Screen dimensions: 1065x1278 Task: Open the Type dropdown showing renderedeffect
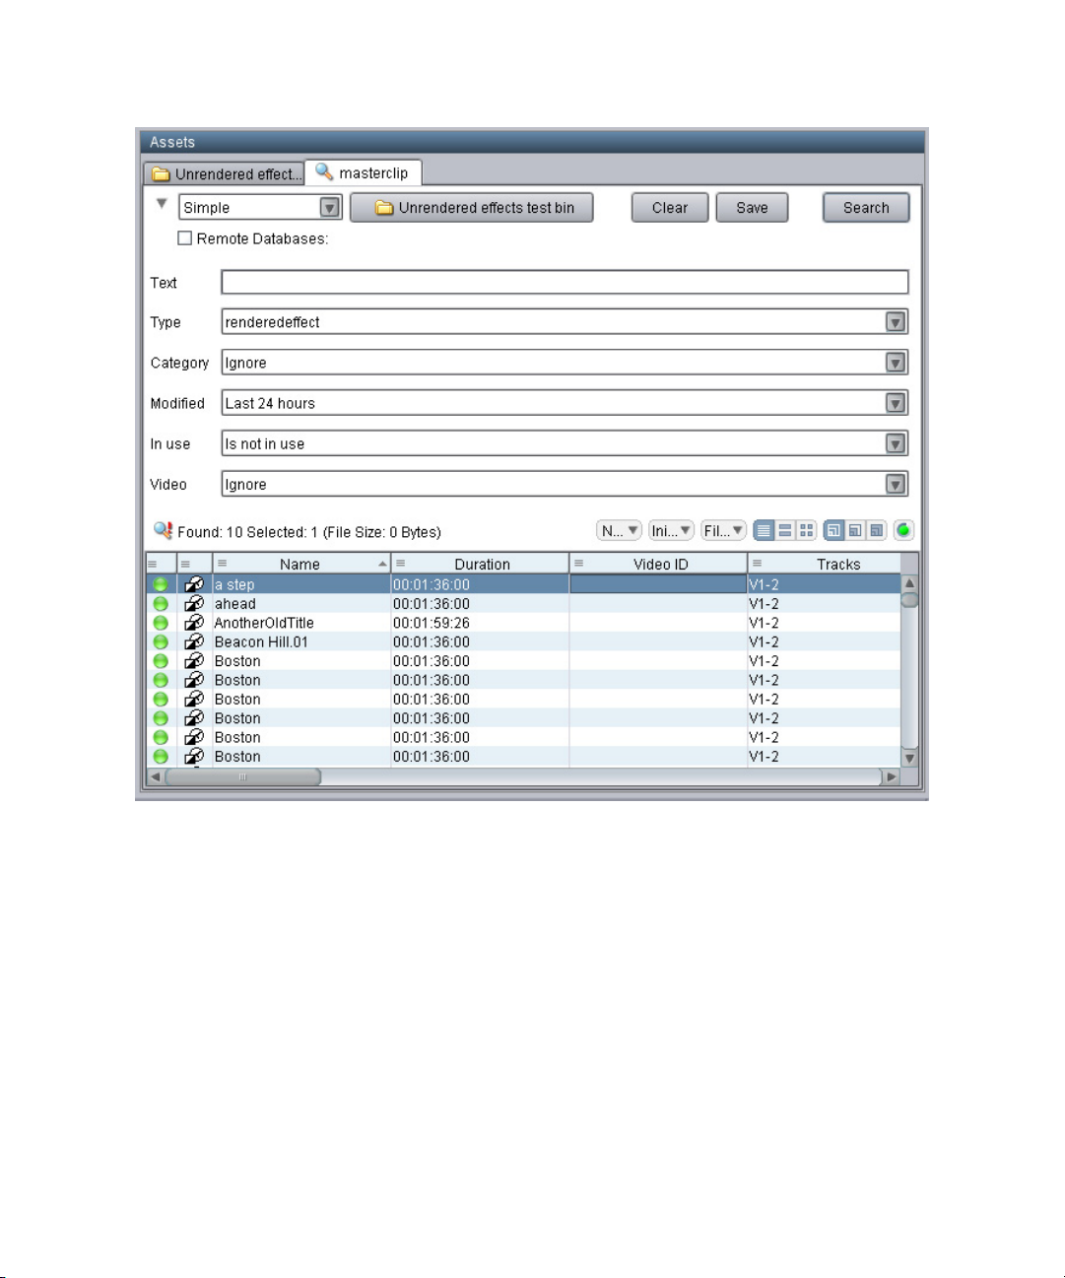(x=565, y=322)
